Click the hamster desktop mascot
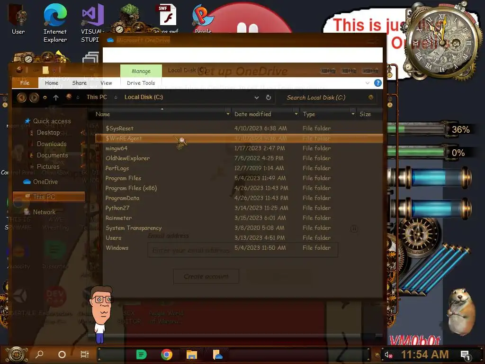 tap(461, 311)
